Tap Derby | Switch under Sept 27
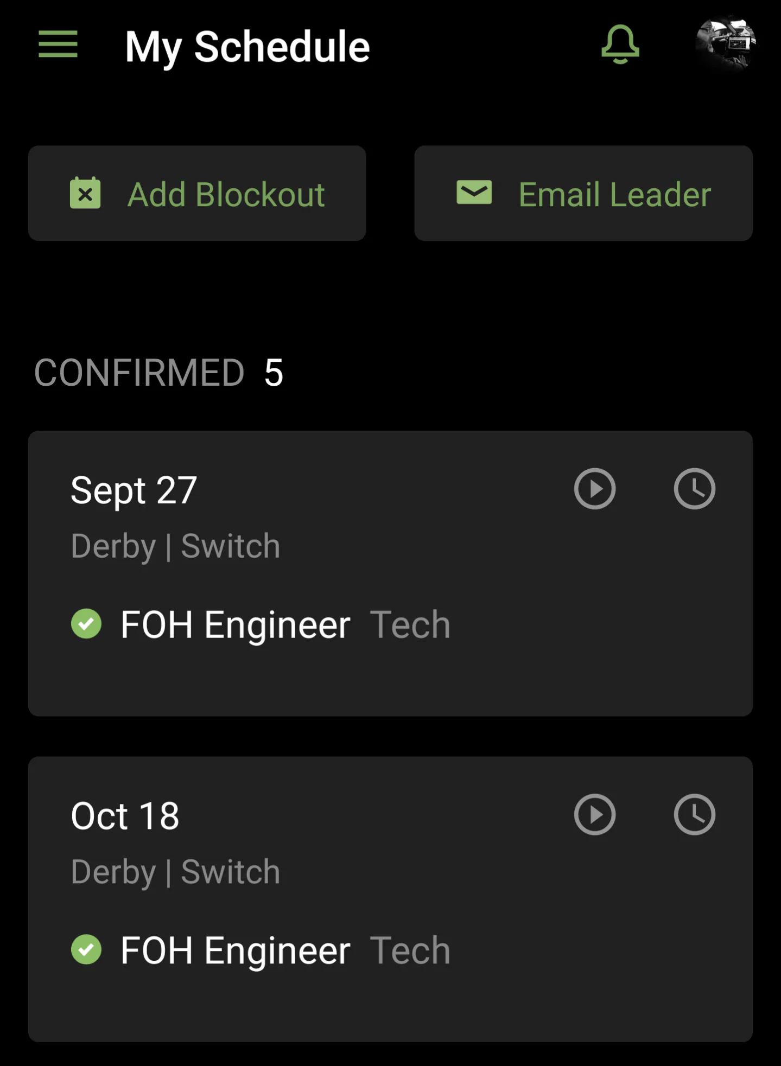781x1066 pixels. point(175,546)
